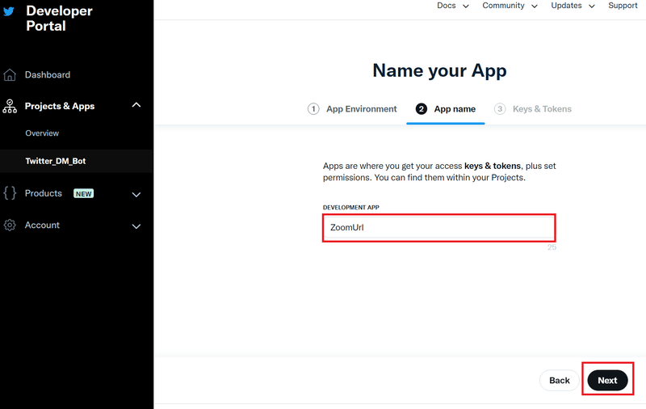646x409 pixels.
Task: Click the Account gear icon
Action: pyautogui.click(x=10, y=226)
